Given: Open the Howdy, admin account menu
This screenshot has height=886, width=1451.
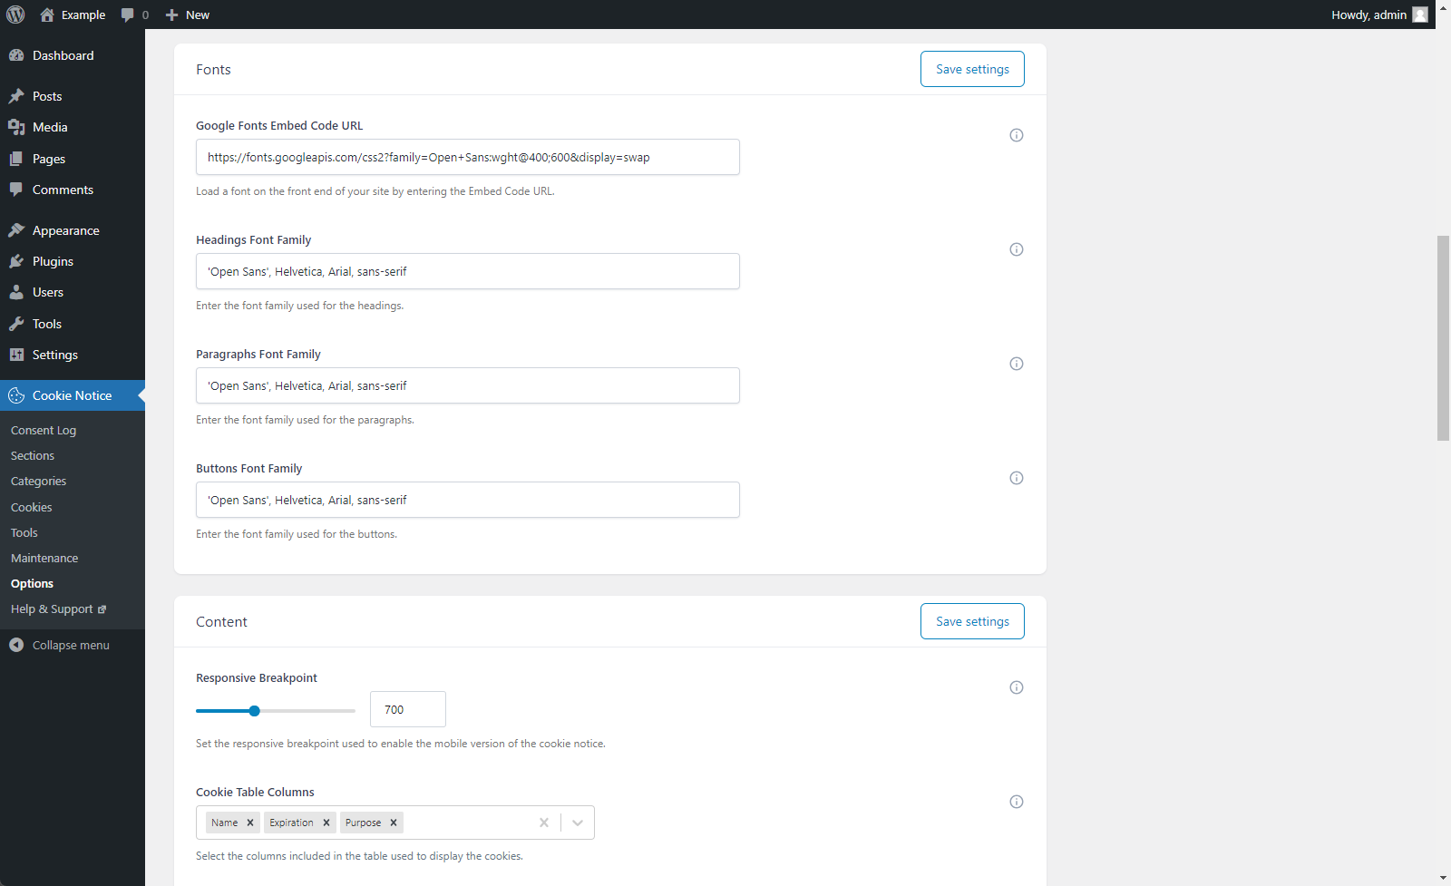Looking at the screenshot, I should click(1378, 15).
